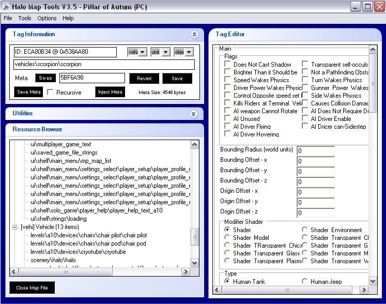
Task: Toggle Speed Wakes Physics checkbox
Action: point(227,80)
